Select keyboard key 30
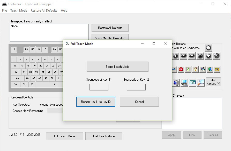The width and height of the screenshot is (231, 151). [x=16, y=72]
